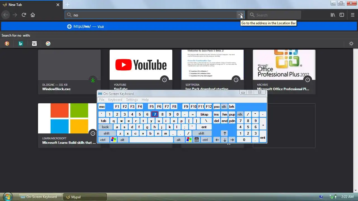Toggle the right shft key
The height and width of the screenshot is (201, 358).
pos(201,133)
